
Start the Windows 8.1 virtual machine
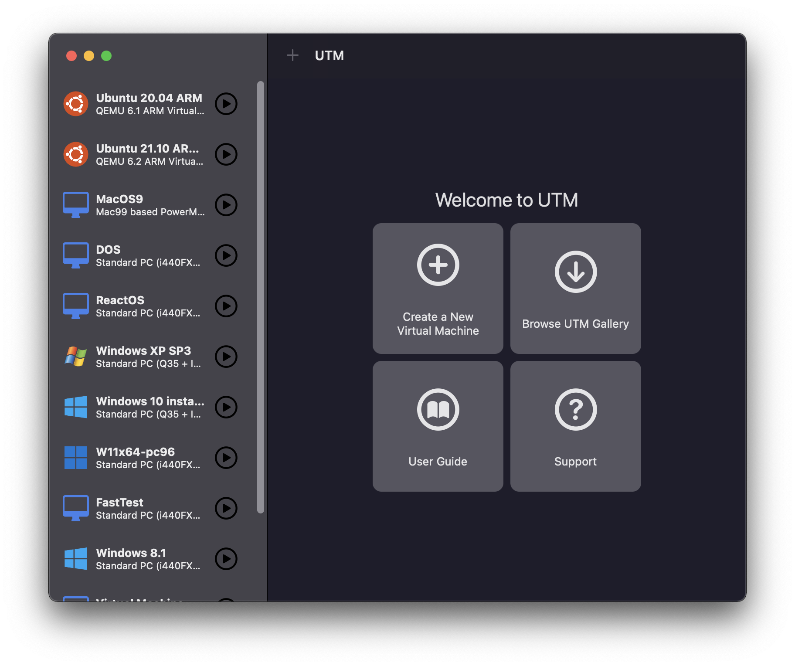click(226, 559)
